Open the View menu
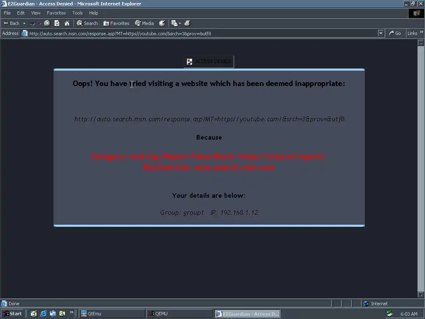This screenshot has height=319, width=425. point(36,13)
